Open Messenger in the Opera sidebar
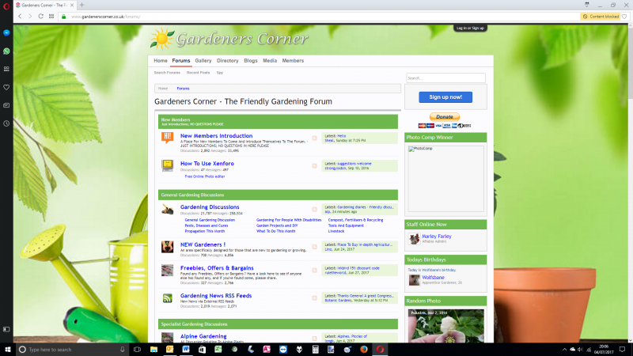Image resolution: width=633 pixels, height=356 pixels. click(x=6, y=33)
